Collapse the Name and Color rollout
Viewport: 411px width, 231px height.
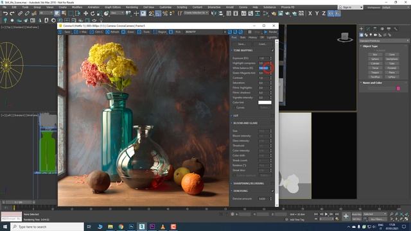(361, 83)
